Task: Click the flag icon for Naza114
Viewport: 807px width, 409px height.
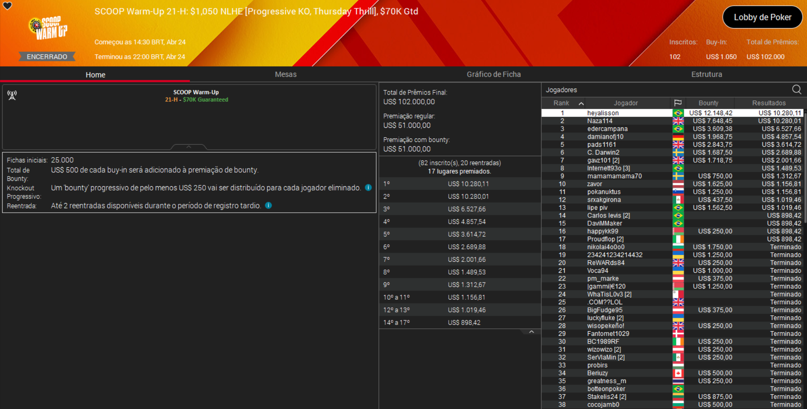Action: [x=678, y=121]
